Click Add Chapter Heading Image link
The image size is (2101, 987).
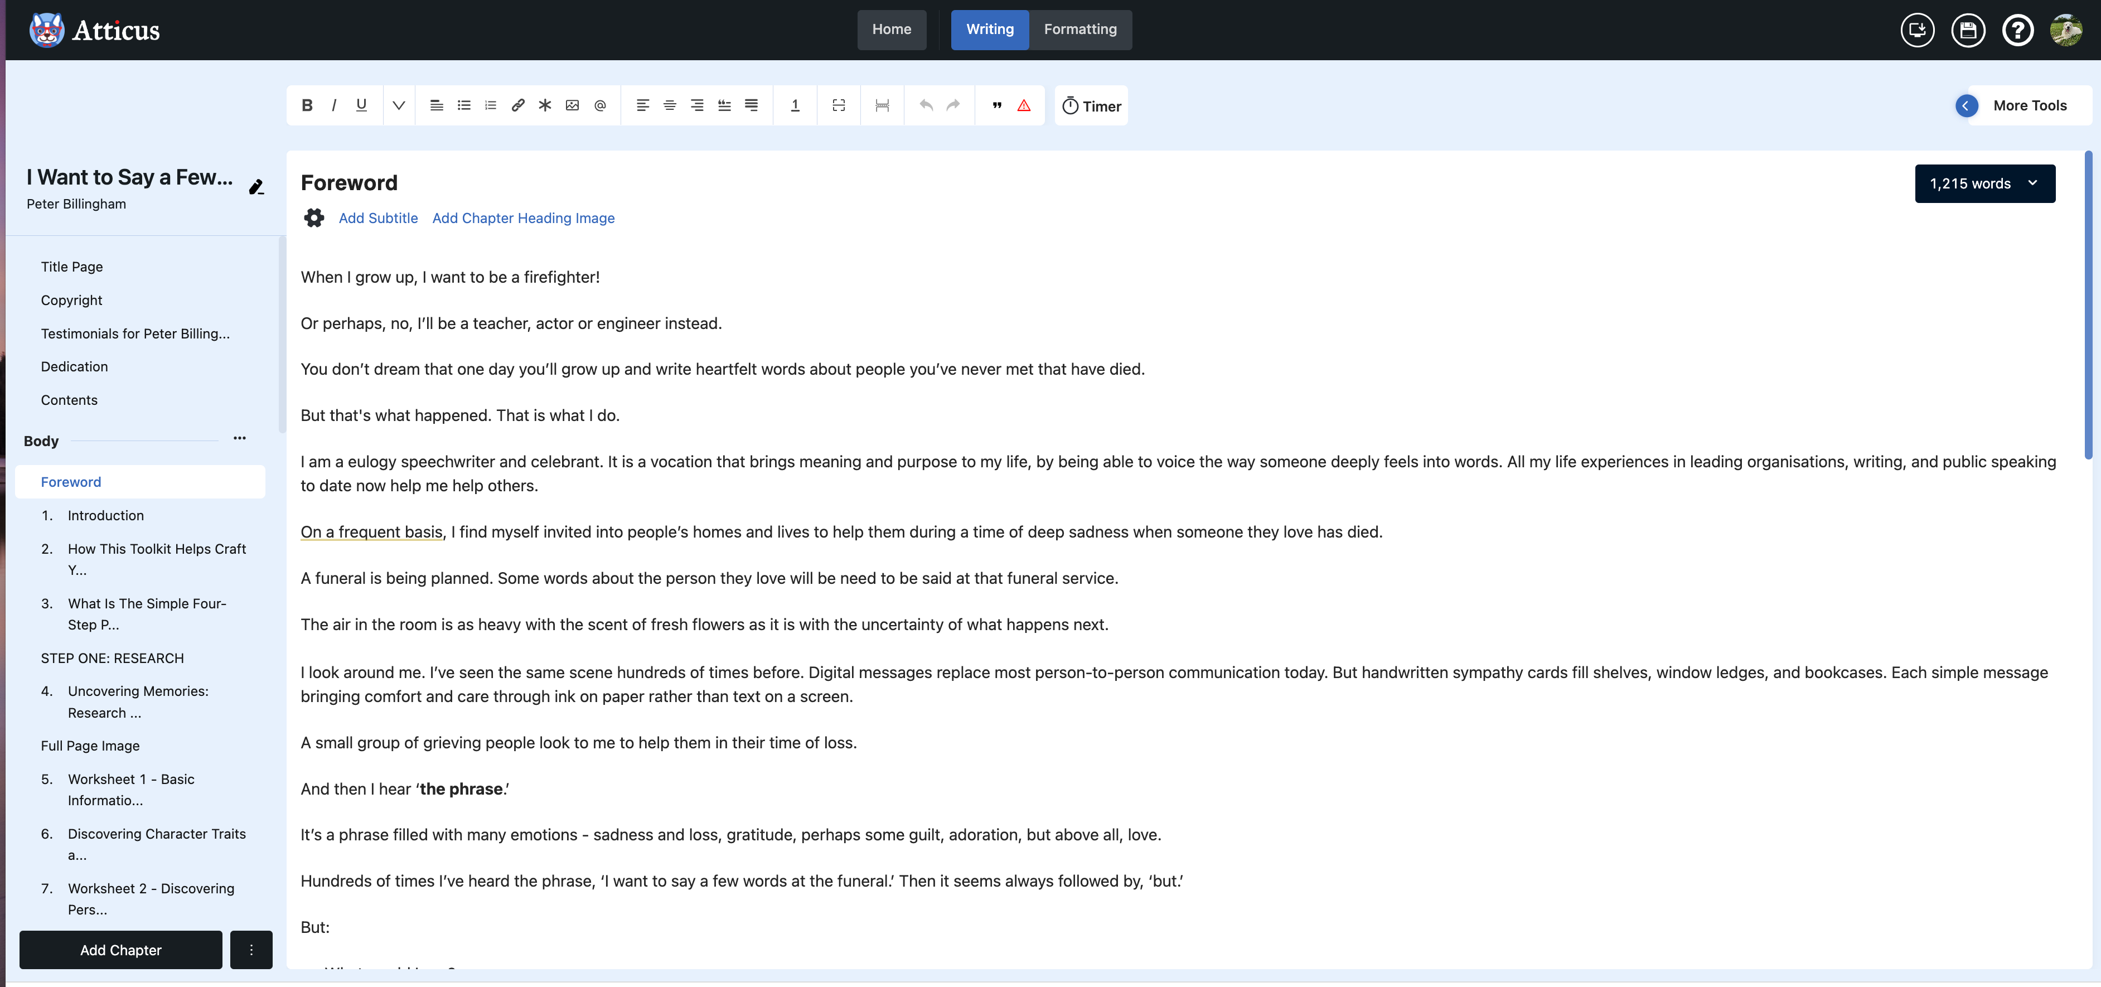click(524, 218)
